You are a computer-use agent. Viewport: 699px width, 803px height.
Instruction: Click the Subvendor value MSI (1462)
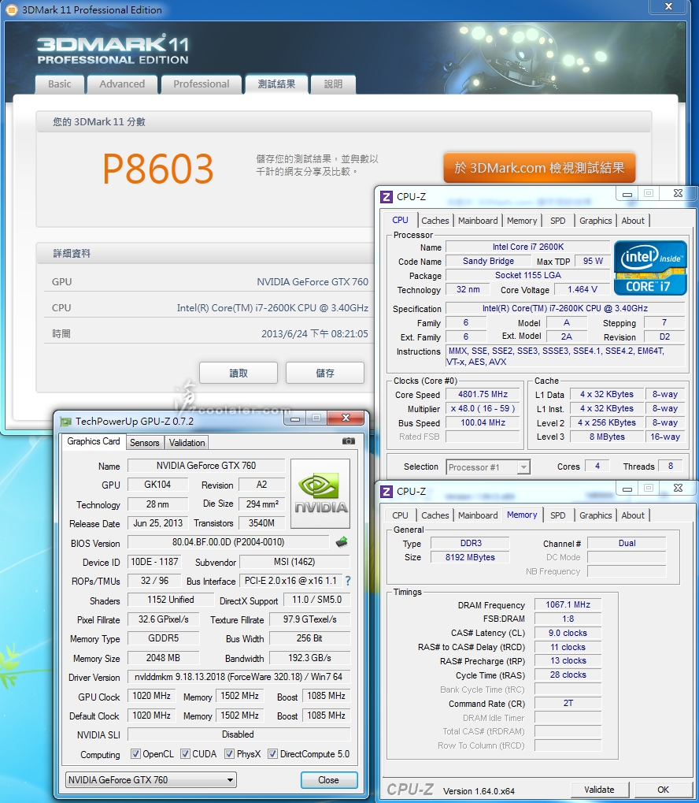pyautogui.click(x=294, y=562)
